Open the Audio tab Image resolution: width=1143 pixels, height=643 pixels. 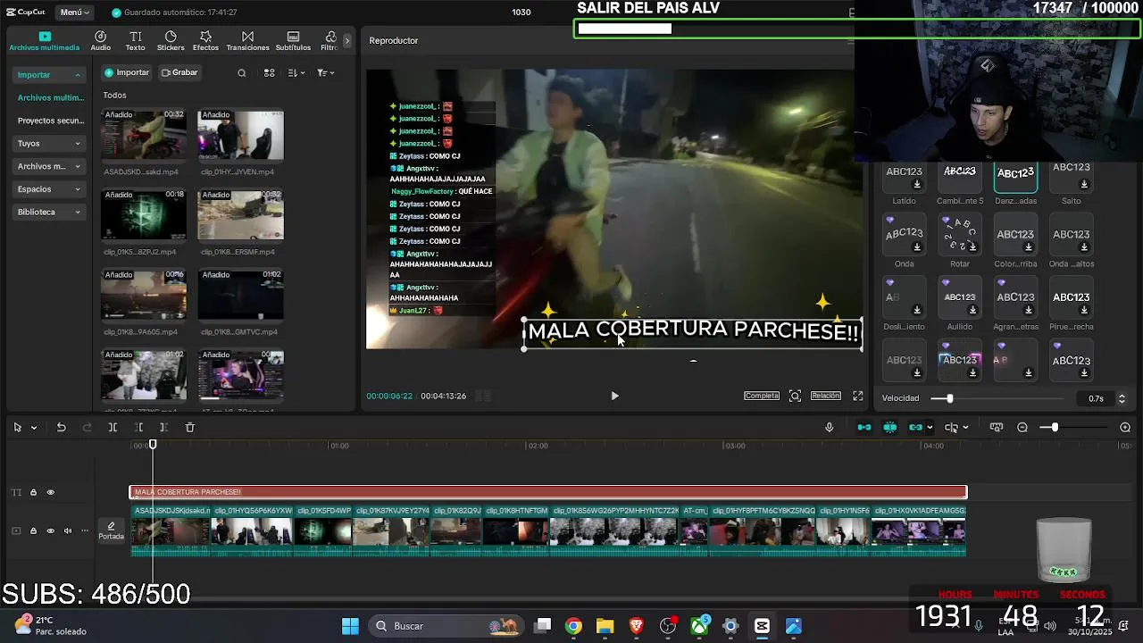[100, 41]
